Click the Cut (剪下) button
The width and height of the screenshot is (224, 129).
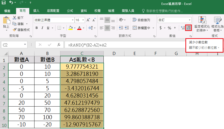18,18
